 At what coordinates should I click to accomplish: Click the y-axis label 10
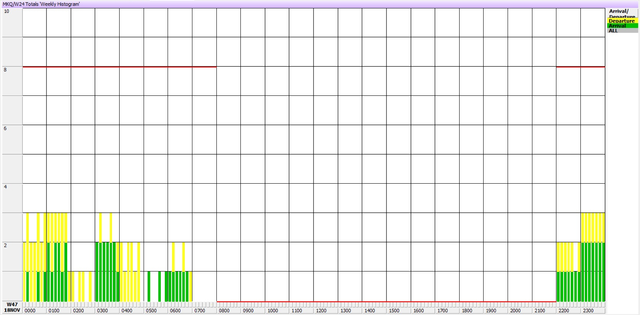pyautogui.click(x=6, y=11)
